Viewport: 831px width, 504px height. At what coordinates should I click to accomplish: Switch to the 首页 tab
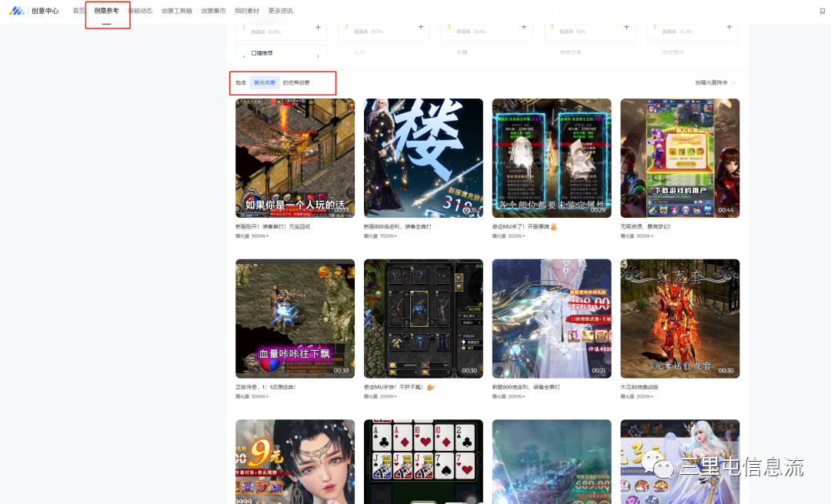tap(78, 11)
